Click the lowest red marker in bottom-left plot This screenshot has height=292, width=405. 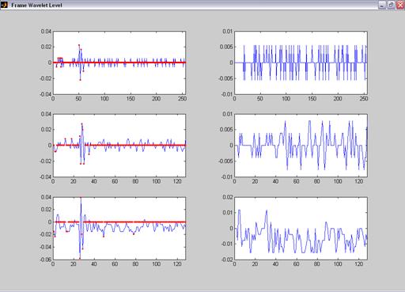coord(80,258)
